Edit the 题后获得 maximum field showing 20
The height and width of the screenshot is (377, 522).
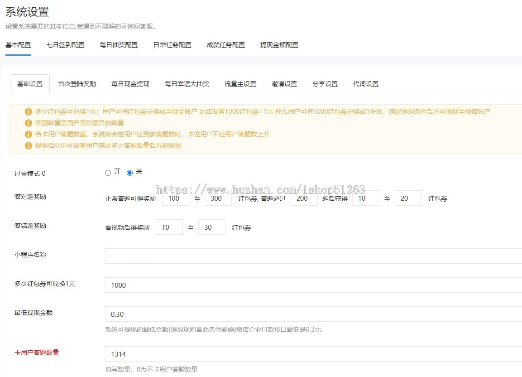pyautogui.click(x=408, y=198)
